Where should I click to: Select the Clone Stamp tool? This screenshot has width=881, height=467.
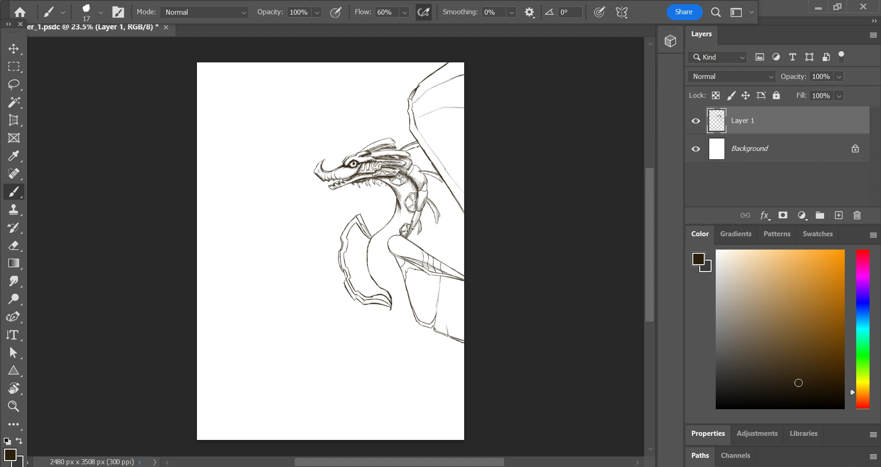pos(14,210)
